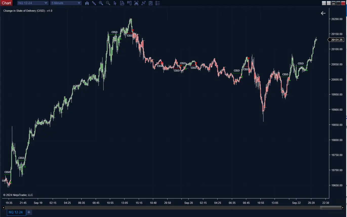Screen dimensions: 347x217
Task: Select the NQ 12-24 bottom tab
Action: click(16, 212)
